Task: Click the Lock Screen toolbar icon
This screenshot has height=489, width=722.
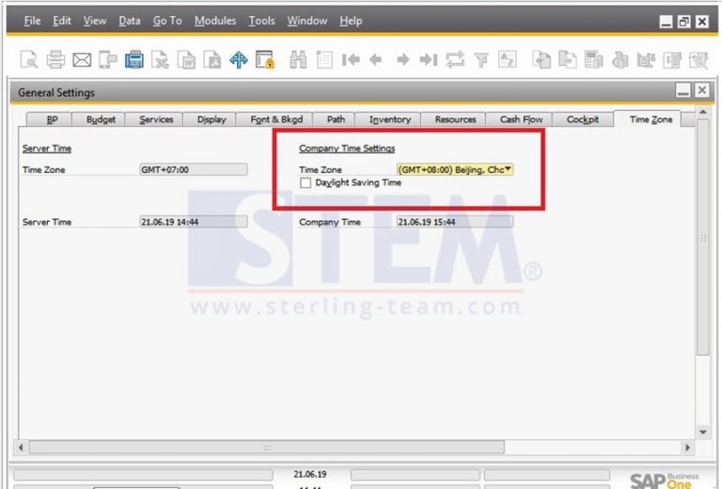Action: (265, 60)
